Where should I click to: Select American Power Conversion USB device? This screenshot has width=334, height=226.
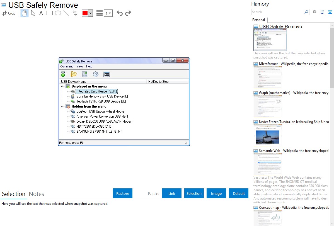point(102,116)
